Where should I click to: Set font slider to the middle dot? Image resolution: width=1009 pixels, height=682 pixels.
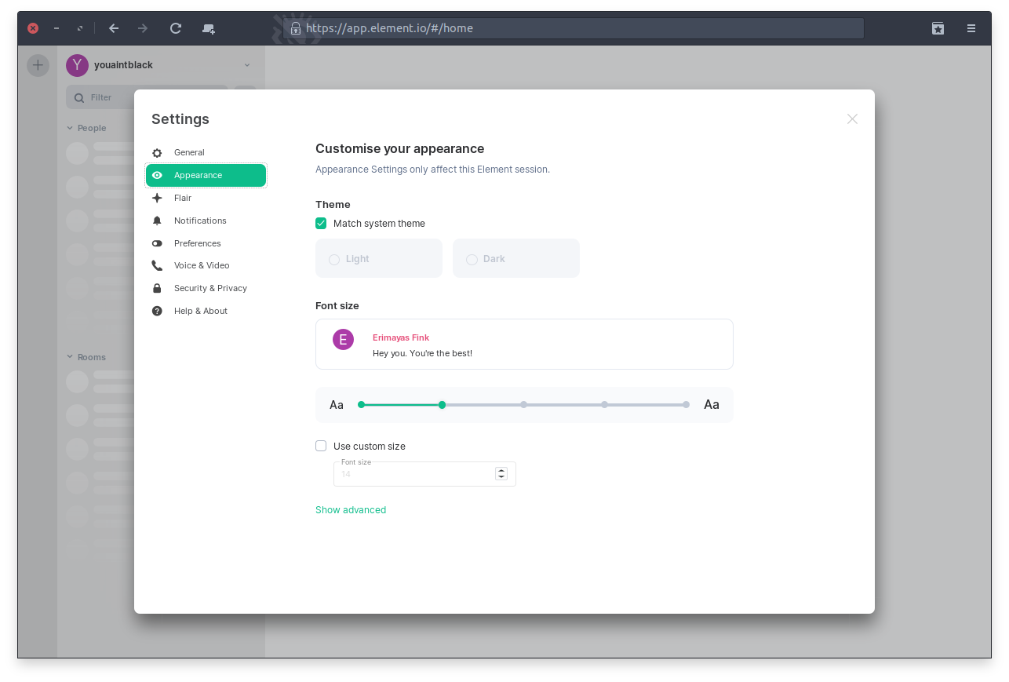coord(523,405)
